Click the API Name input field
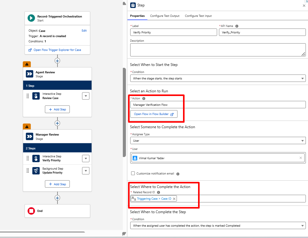 262,33
